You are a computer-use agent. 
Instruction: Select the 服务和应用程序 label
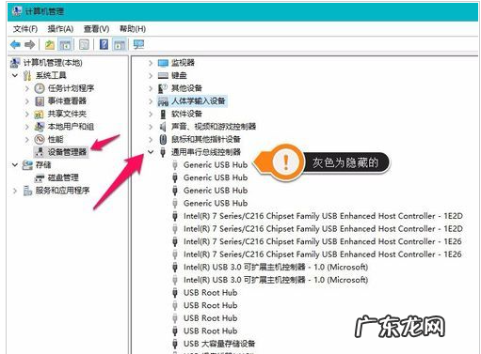[62, 191]
